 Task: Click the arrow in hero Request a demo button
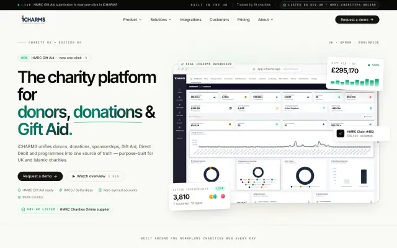[x=55, y=176]
